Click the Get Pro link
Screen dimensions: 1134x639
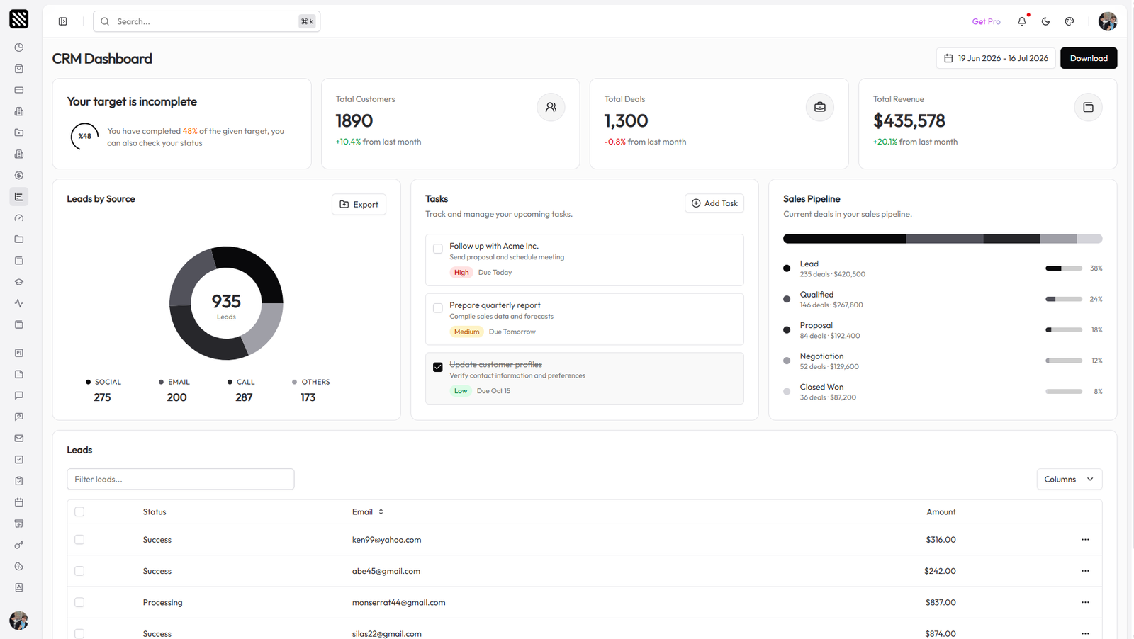click(x=986, y=21)
